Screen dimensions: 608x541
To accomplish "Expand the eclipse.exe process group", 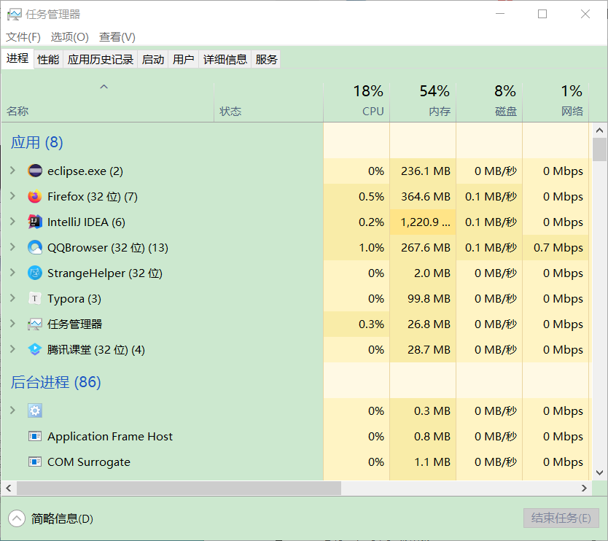I will click(x=13, y=171).
